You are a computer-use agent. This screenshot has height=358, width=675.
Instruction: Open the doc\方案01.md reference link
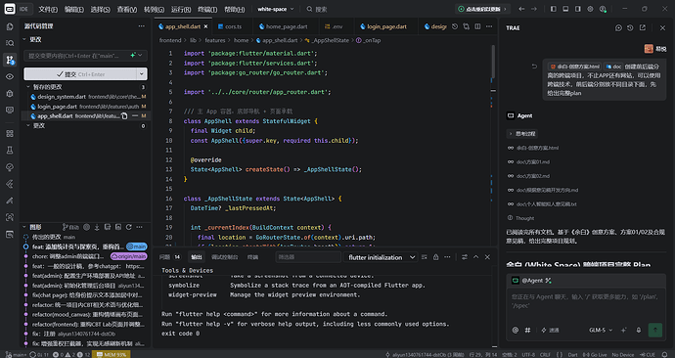528,161
